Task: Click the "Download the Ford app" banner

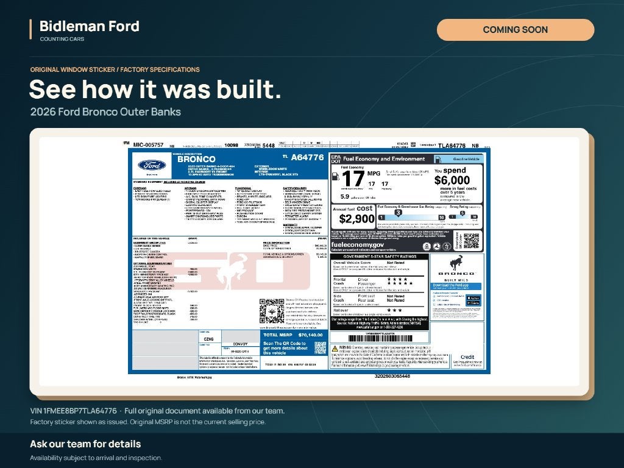Action: (x=456, y=285)
